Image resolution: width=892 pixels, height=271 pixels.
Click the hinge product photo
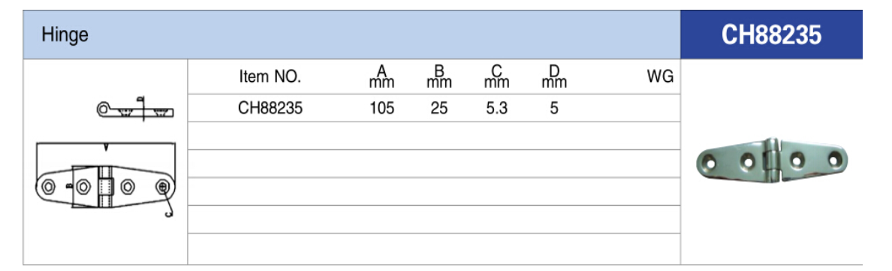(x=771, y=161)
